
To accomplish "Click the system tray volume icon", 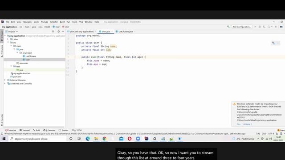I will tap(271, 139).
